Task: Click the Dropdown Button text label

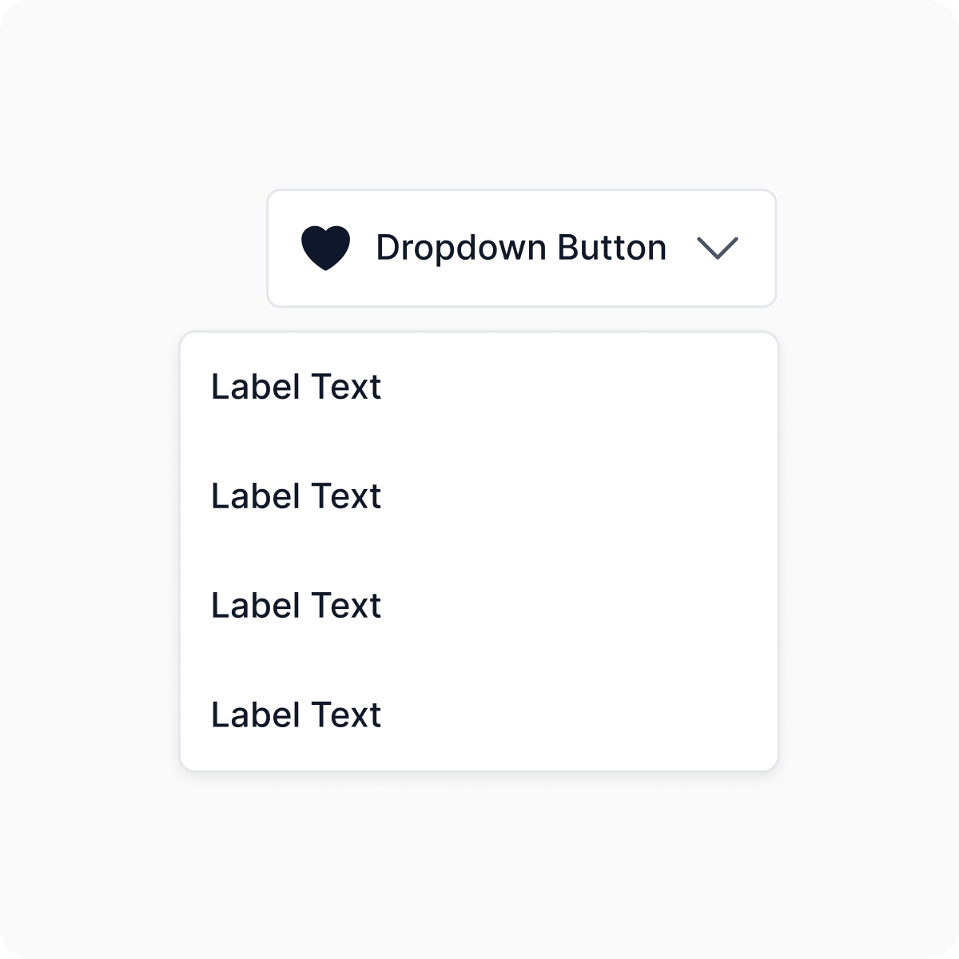Action: click(521, 248)
